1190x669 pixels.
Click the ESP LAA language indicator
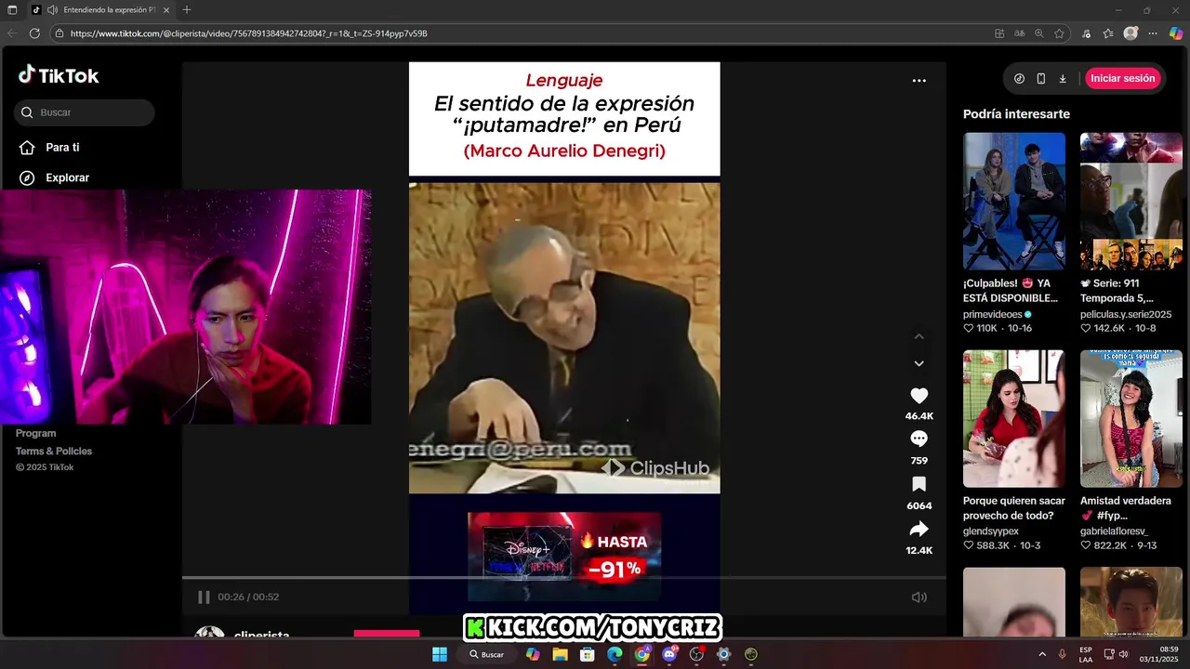tap(1086, 654)
